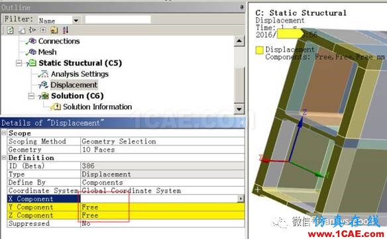Open the Filter Name dropdown
The width and height of the screenshot is (387, 239).
click(x=76, y=21)
